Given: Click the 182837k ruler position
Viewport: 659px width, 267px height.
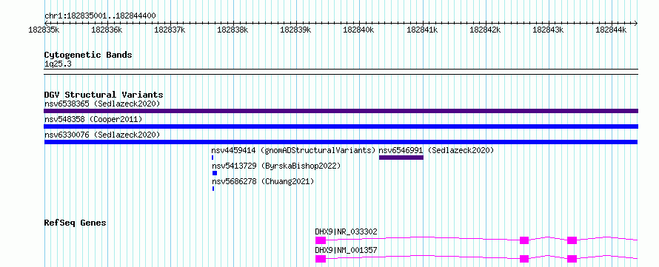Looking at the screenshot, I should (170, 30).
